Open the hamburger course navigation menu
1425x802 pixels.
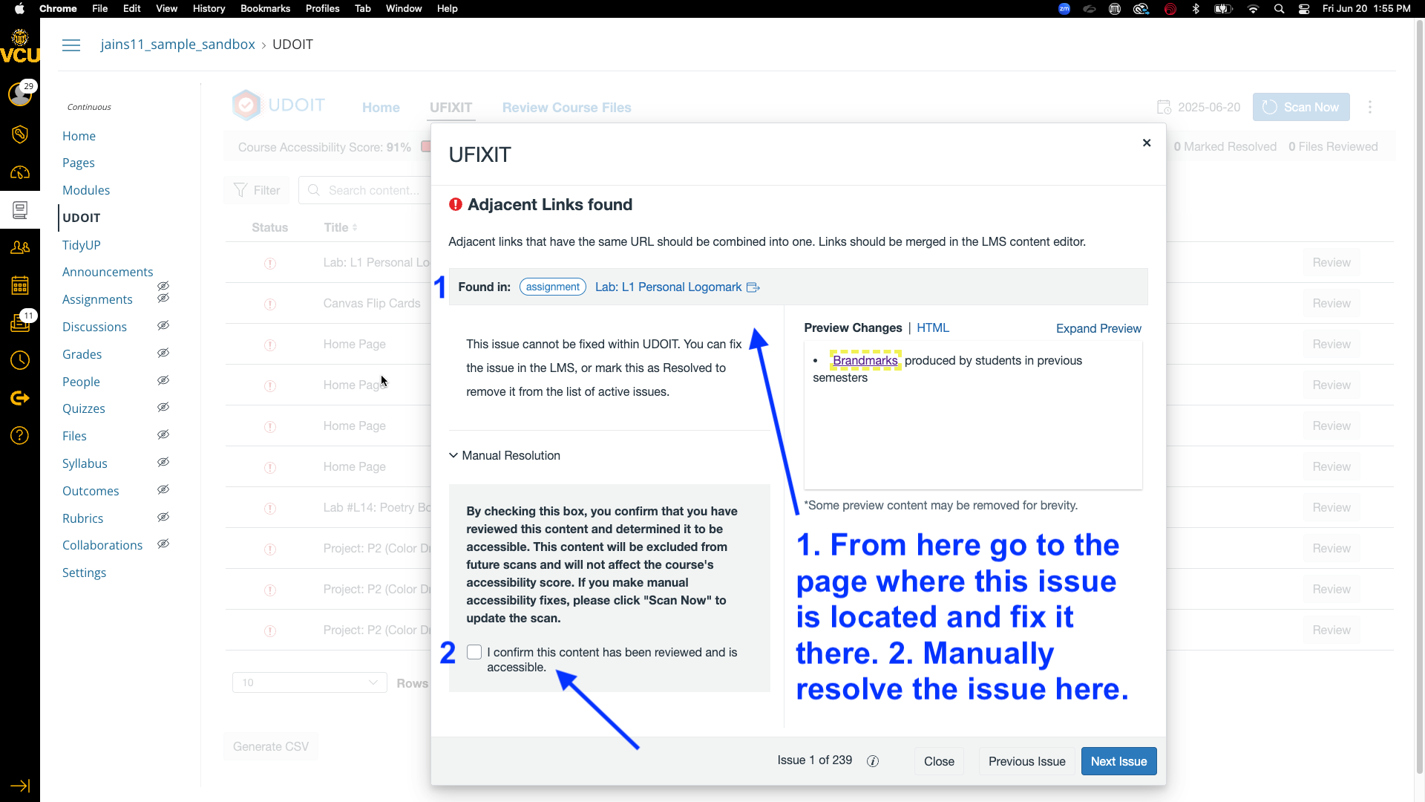71,45
